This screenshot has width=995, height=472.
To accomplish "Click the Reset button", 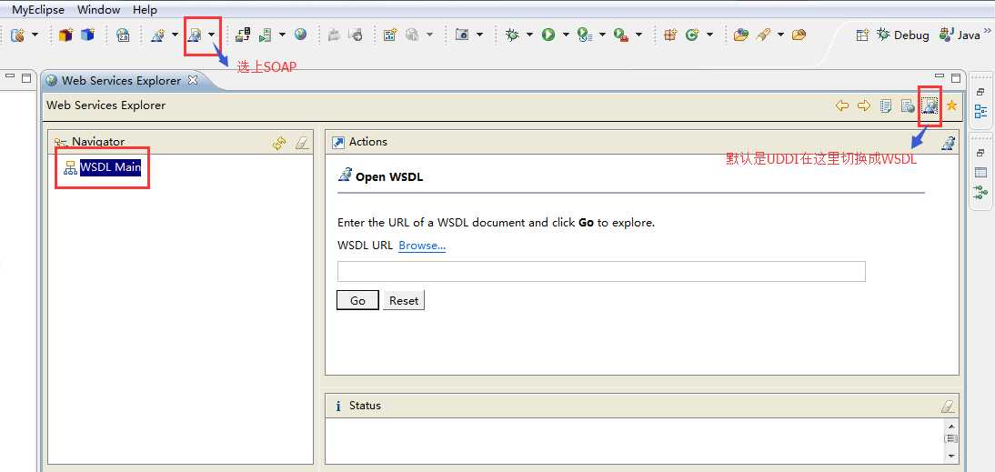I will 404,301.
